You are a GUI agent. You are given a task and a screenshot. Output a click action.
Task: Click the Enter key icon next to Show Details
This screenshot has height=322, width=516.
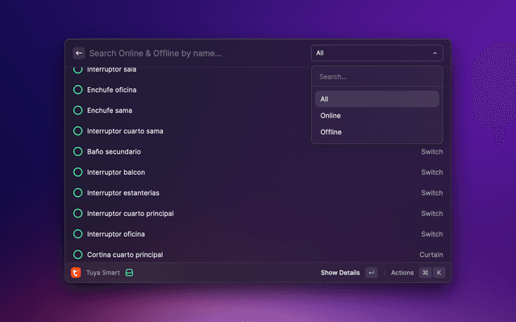click(371, 273)
